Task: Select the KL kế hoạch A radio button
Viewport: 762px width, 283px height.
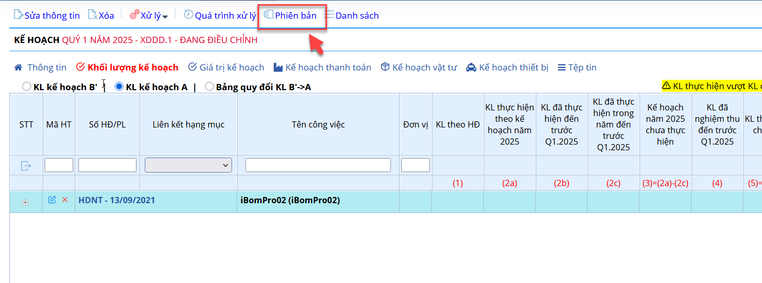Action: click(119, 87)
